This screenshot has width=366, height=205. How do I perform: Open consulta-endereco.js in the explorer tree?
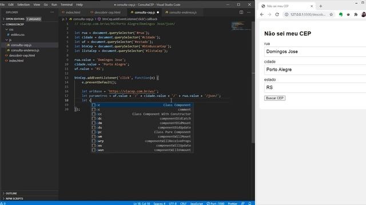click(25, 50)
